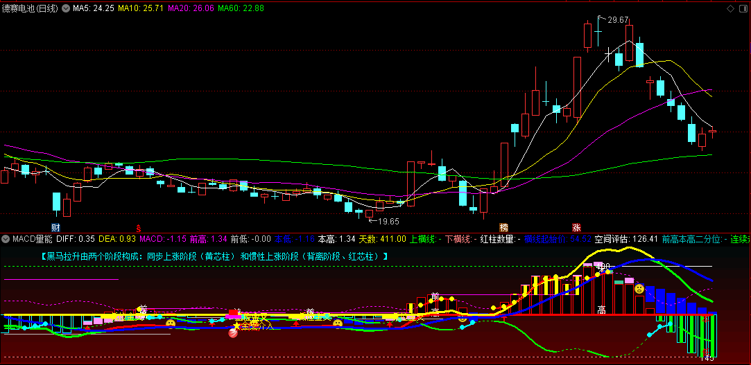Click the MA5: 24.25 indicator label
Screen dimensions: 751x365
(94, 8)
